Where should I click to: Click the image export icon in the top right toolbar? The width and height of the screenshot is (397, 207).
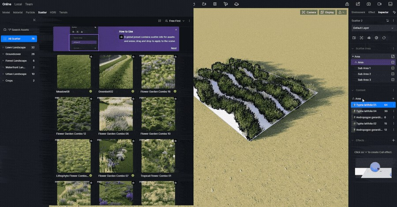pos(358,4)
